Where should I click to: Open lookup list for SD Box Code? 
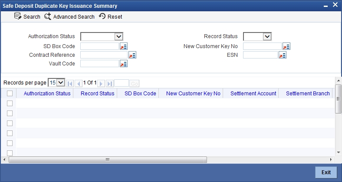[124, 46]
